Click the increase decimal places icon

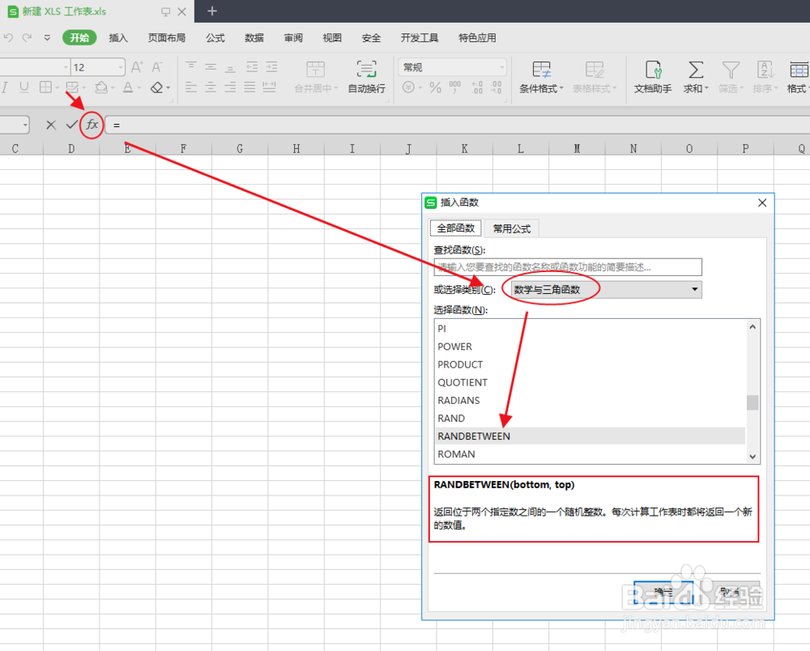point(477,87)
